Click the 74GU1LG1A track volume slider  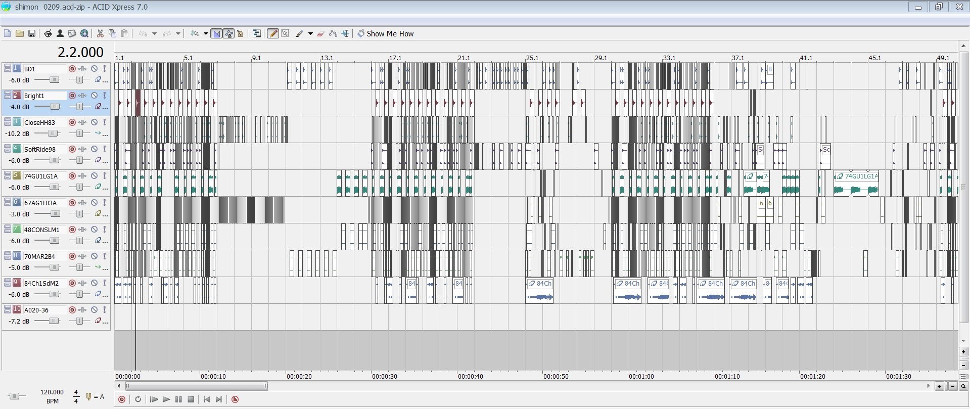click(x=54, y=187)
